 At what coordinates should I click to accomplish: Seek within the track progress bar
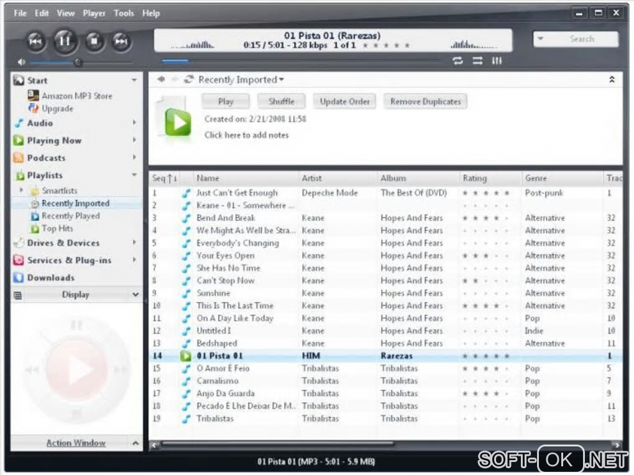click(301, 61)
